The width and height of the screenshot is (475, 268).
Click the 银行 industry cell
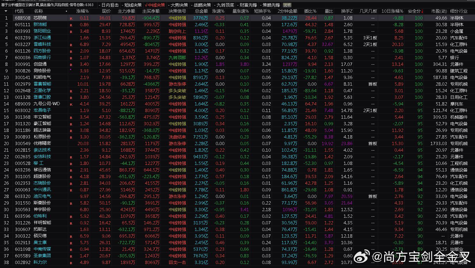pyautogui.click(x=455, y=57)
